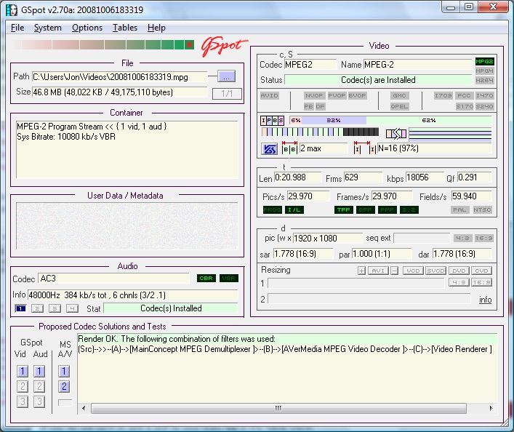The image size is (514, 432).
Task: Click the I-frame interval icon beside N=16
Action: pos(365,148)
